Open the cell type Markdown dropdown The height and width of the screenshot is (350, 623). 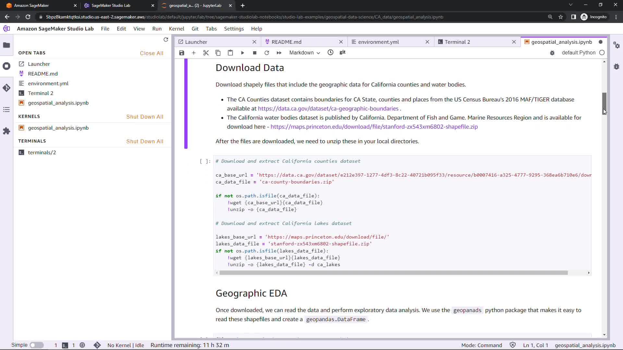[304, 53]
